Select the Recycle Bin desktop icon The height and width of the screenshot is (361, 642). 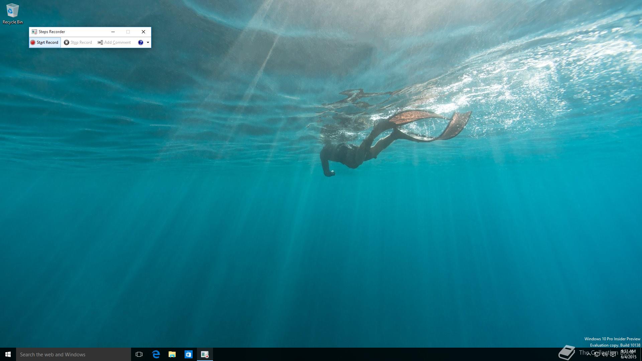click(x=13, y=14)
